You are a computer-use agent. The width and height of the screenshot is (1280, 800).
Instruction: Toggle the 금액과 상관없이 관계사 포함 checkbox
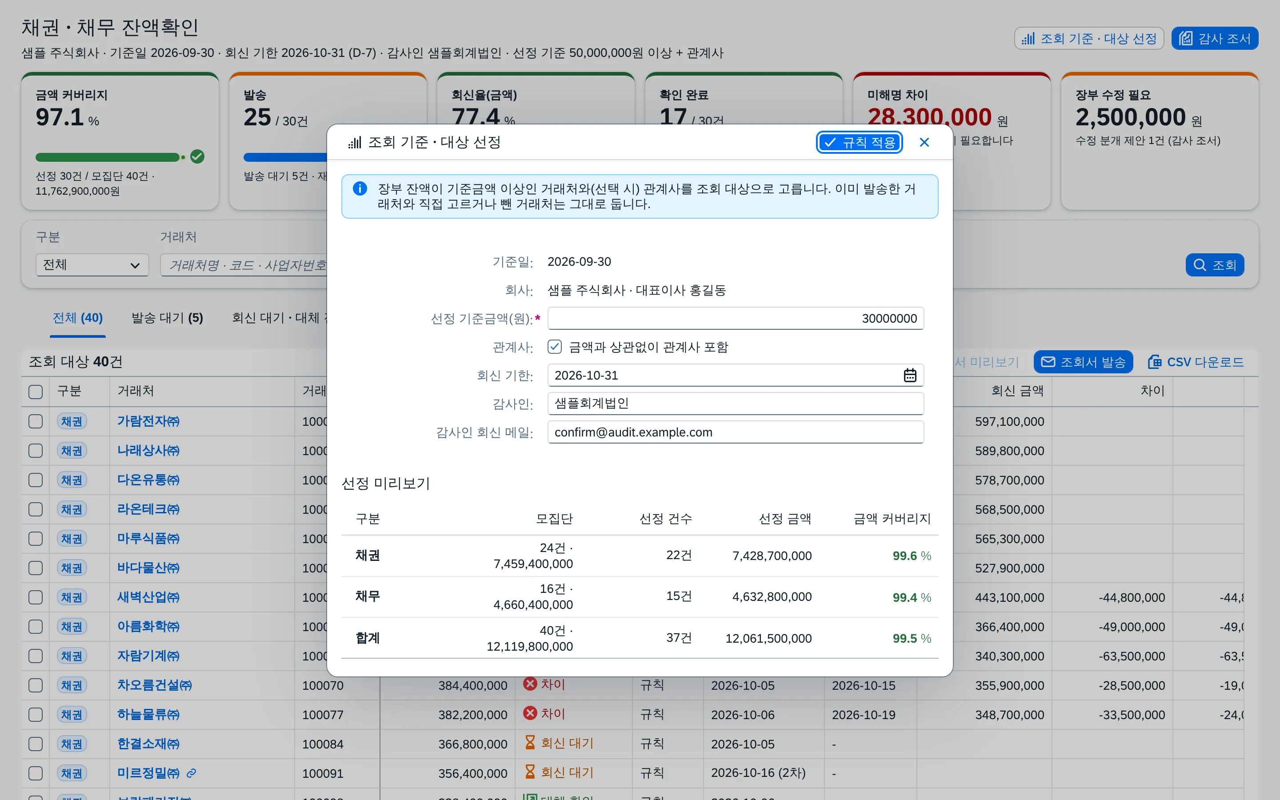click(554, 347)
